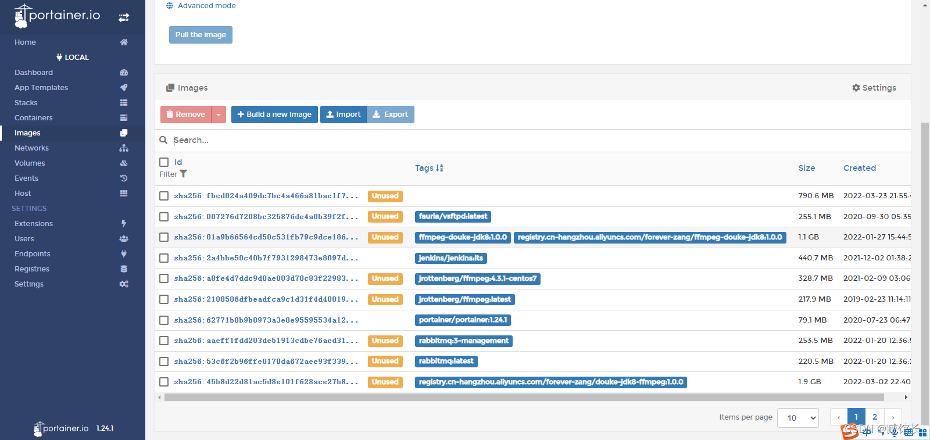This screenshot has width=930, height=440.
Task: Sort by the Created column header
Action: tap(860, 168)
